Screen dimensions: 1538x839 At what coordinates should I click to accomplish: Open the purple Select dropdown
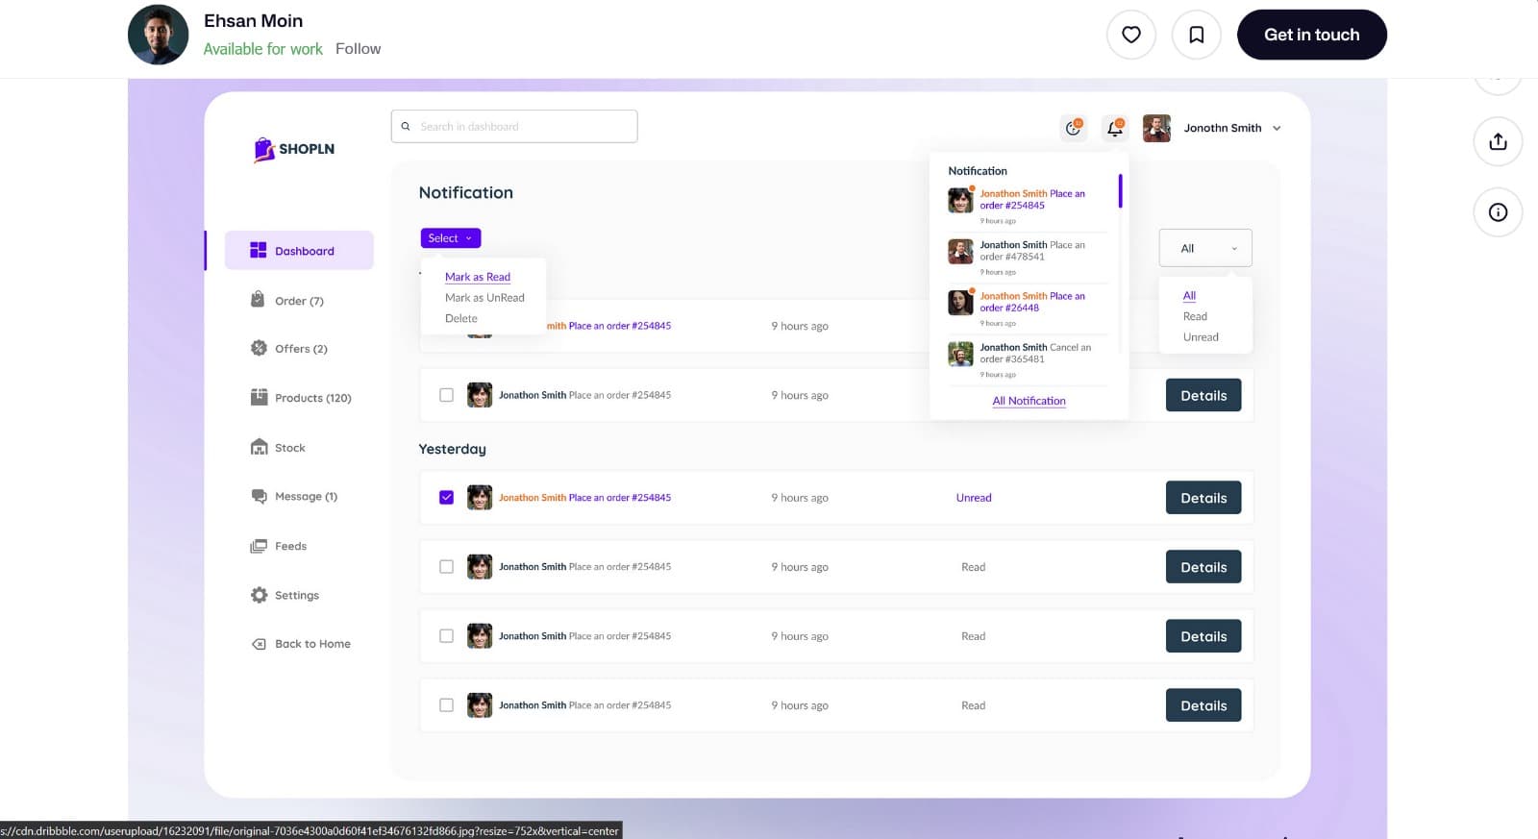pos(450,238)
